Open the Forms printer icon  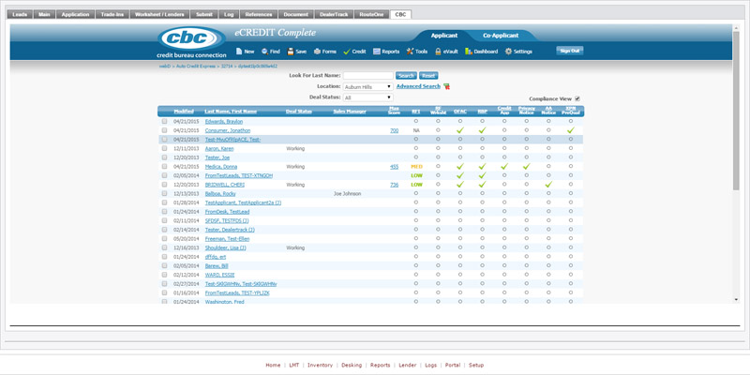pyautogui.click(x=317, y=52)
